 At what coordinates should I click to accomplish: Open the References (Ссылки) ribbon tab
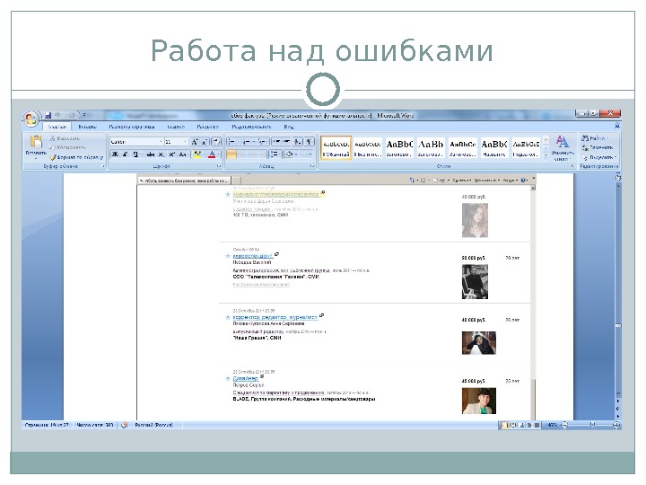(176, 127)
